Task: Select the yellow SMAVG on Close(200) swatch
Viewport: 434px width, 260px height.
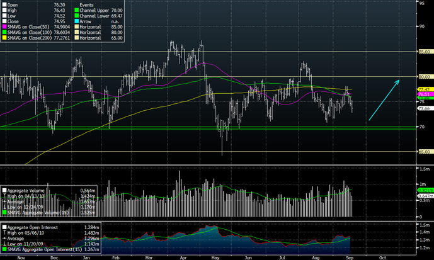Action: tap(4, 38)
